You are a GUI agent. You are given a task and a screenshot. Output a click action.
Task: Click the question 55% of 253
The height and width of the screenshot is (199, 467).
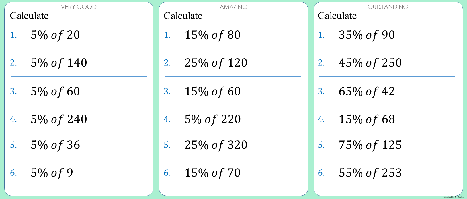point(370,173)
